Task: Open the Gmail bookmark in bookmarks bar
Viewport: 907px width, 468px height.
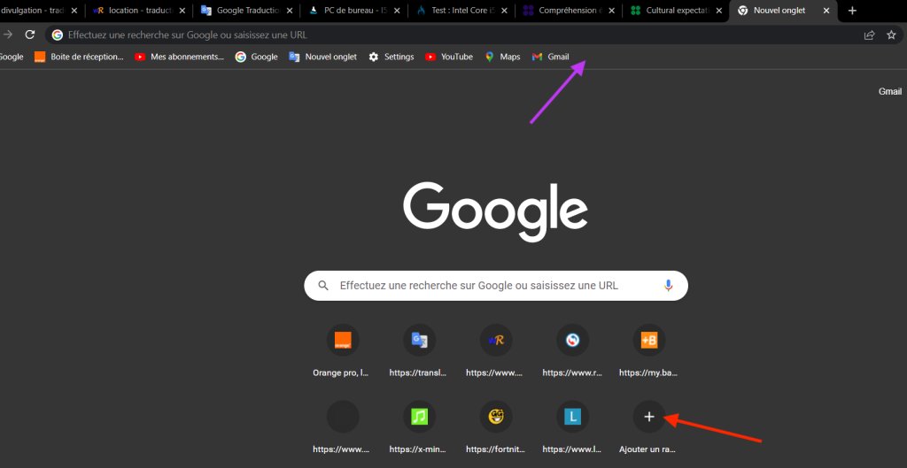Action: (551, 57)
